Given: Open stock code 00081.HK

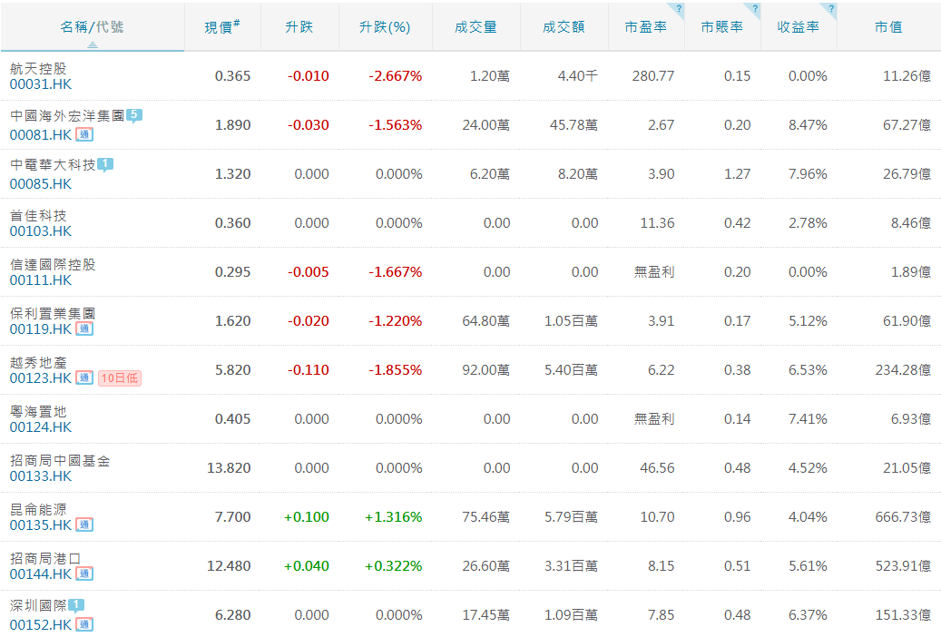Looking at the screenshot, I should pos(40,135).
